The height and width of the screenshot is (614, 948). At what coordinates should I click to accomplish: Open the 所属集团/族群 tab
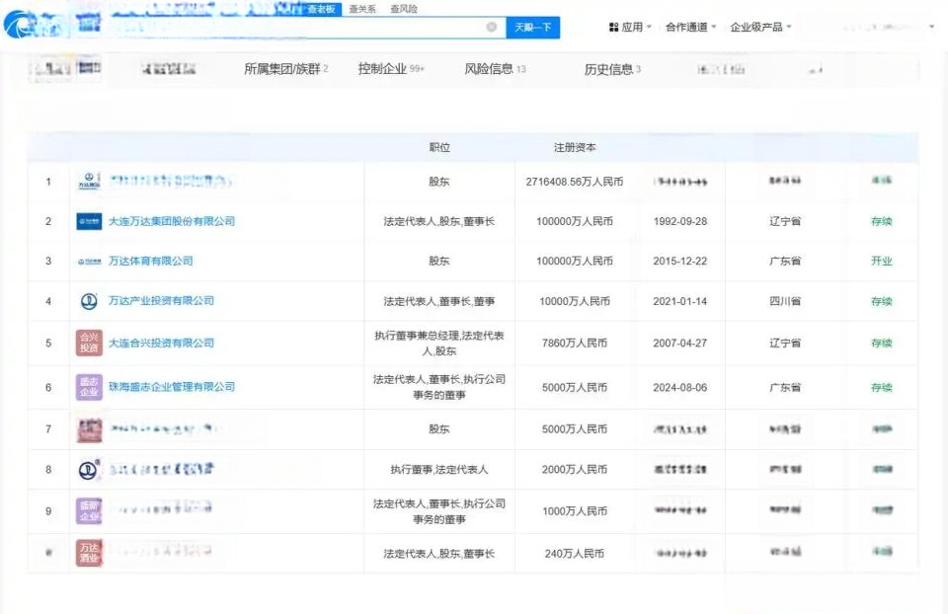(x=286, y=69)
